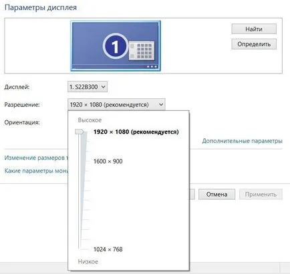Click the Высокое label in resolution popup
The width and height of the screenshot is (290, 274).
coord(90,120)
